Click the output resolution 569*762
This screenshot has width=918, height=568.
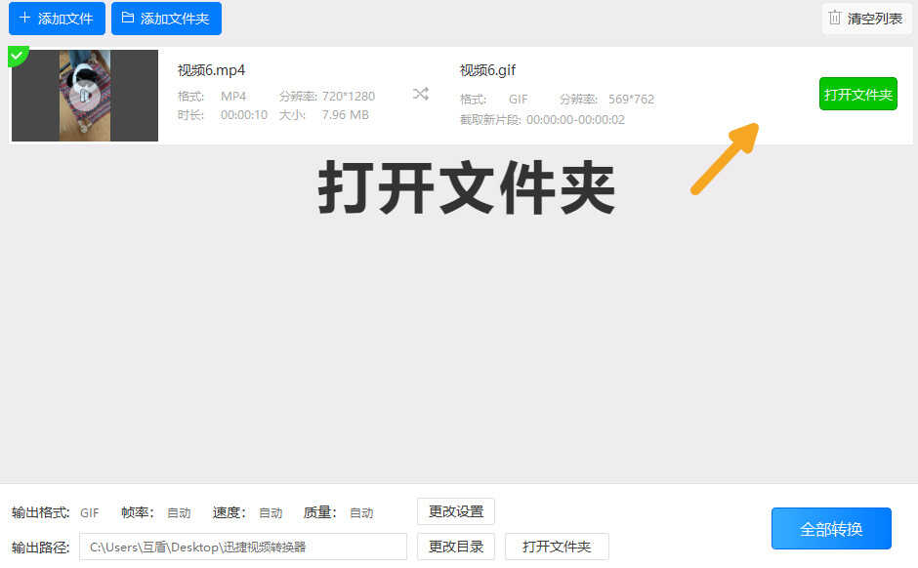pos(631,99)
